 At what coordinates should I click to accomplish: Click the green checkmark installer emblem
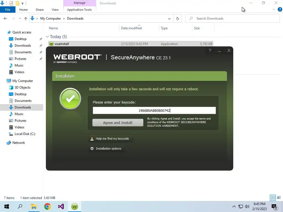(70, 99)
